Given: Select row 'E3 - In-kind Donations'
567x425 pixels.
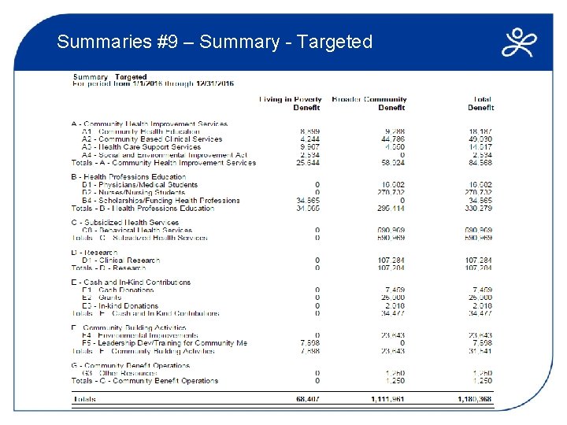Looking at the screenshot, I should pyautogui.click(x=287, y=305).
